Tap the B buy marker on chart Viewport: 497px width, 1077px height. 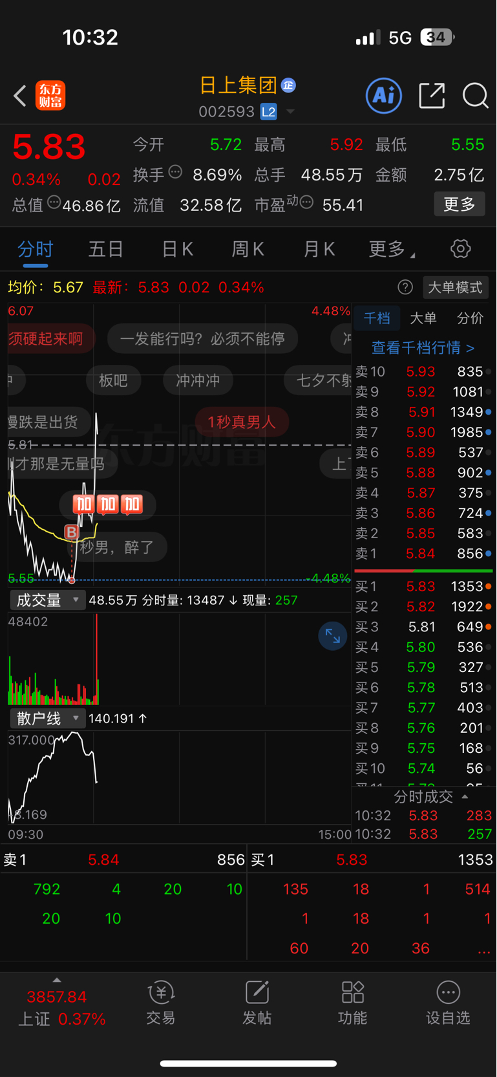72,532
